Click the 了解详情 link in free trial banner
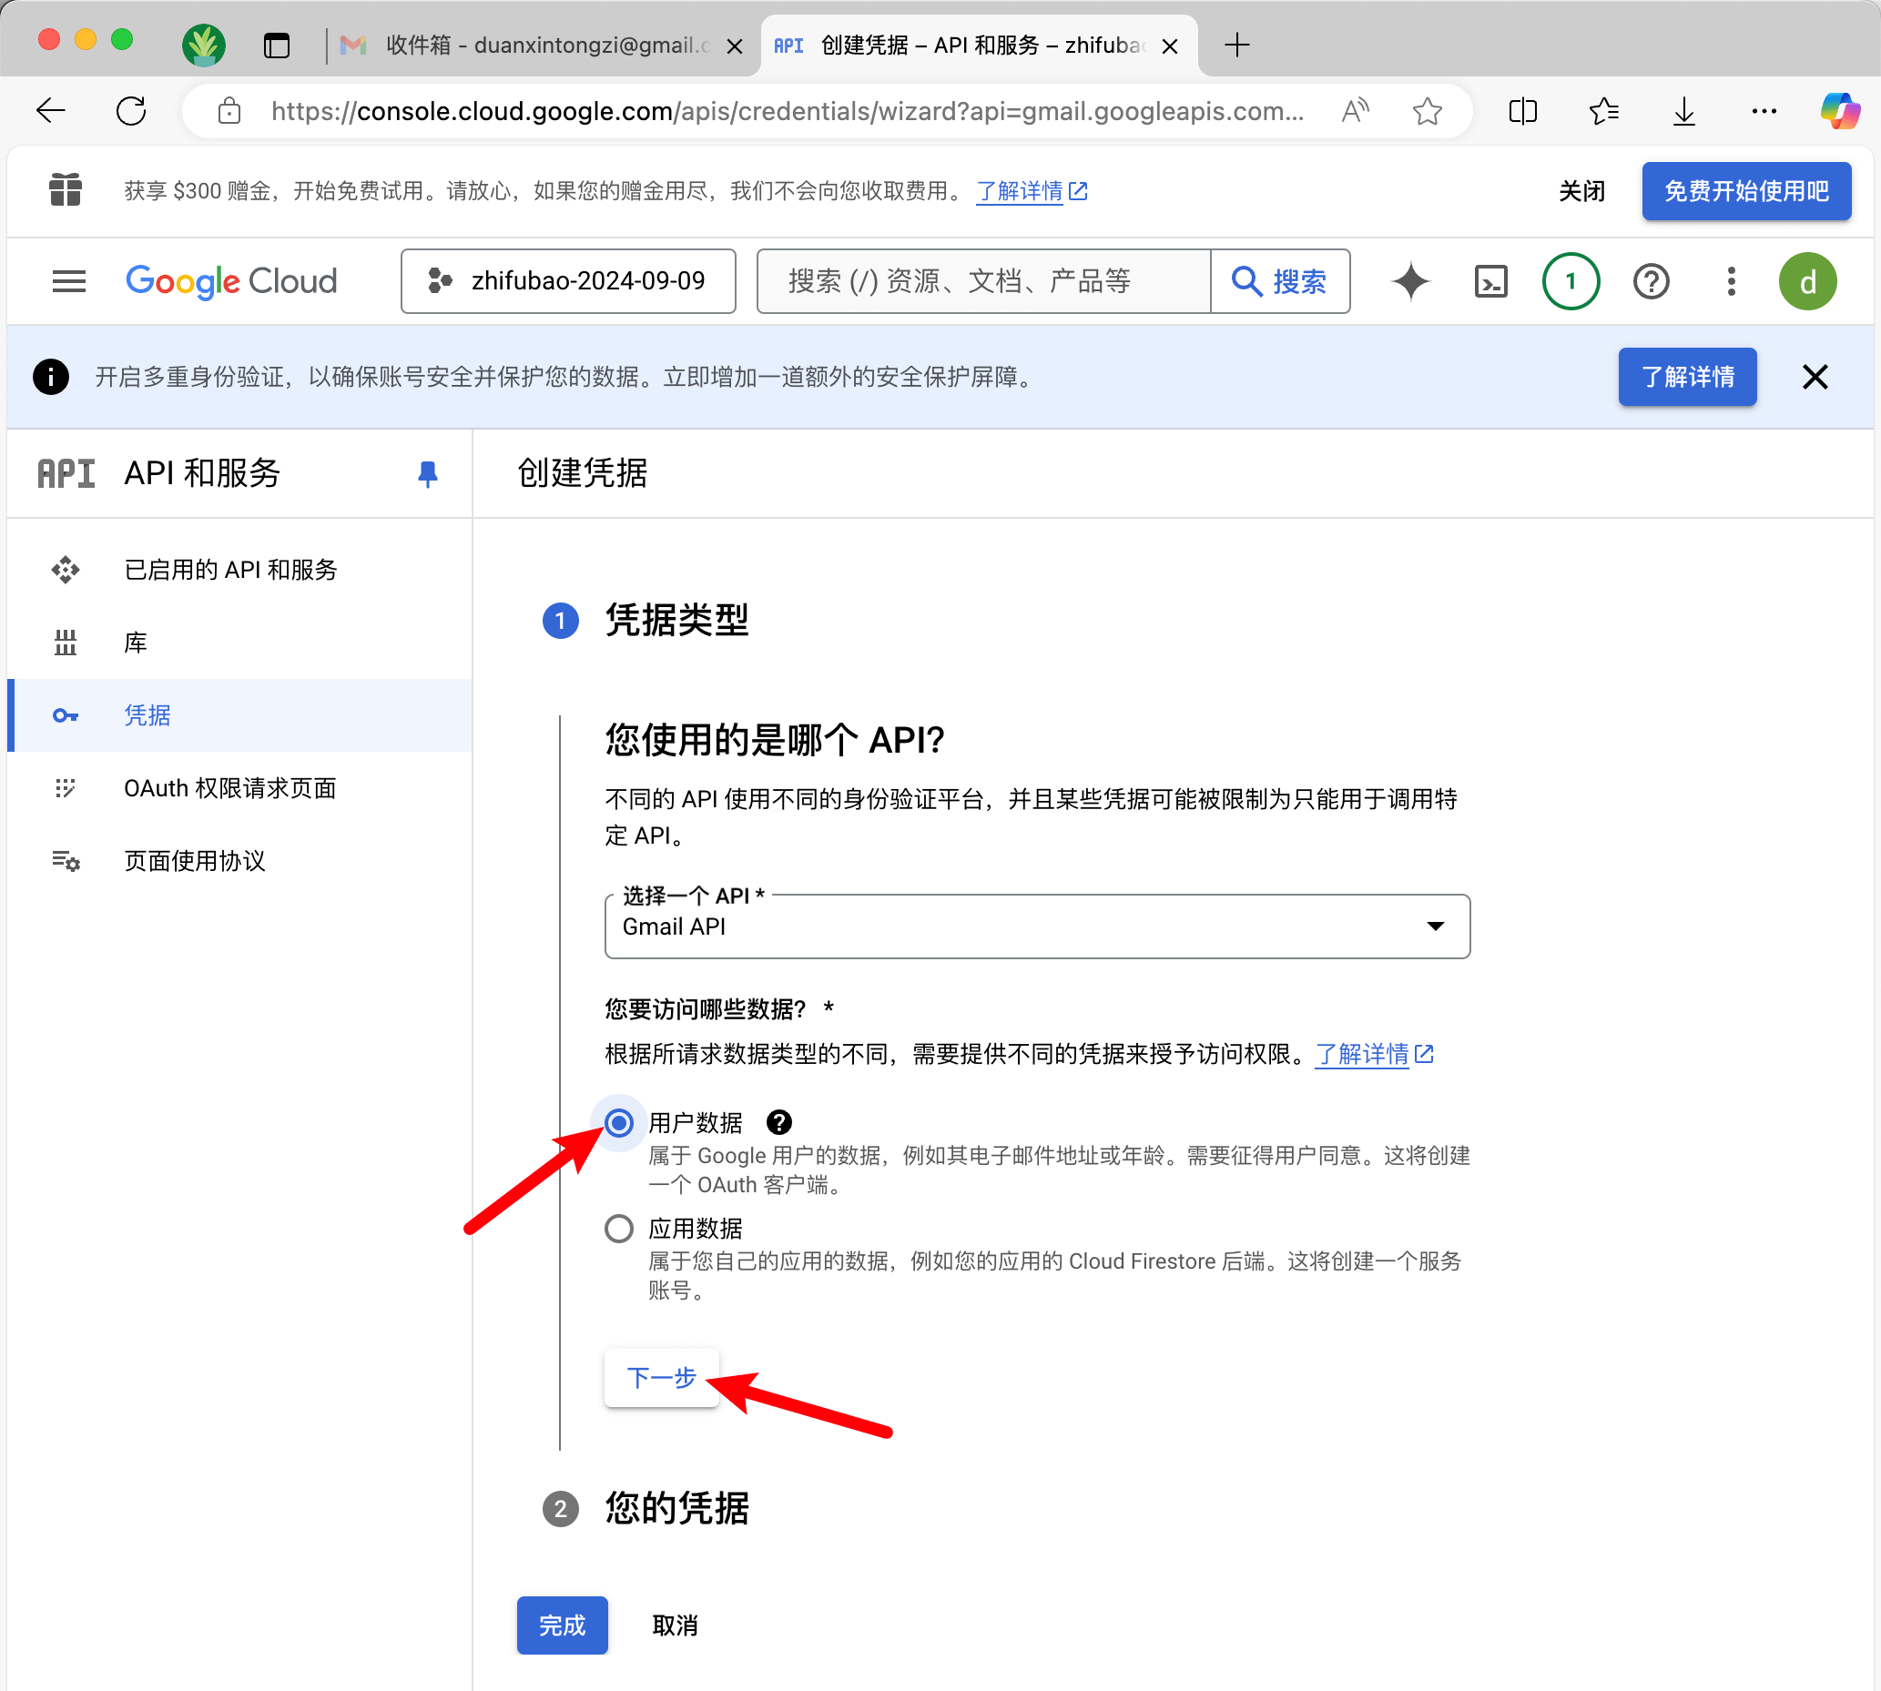The image size is (1881, 1691). click(1020, 191)
